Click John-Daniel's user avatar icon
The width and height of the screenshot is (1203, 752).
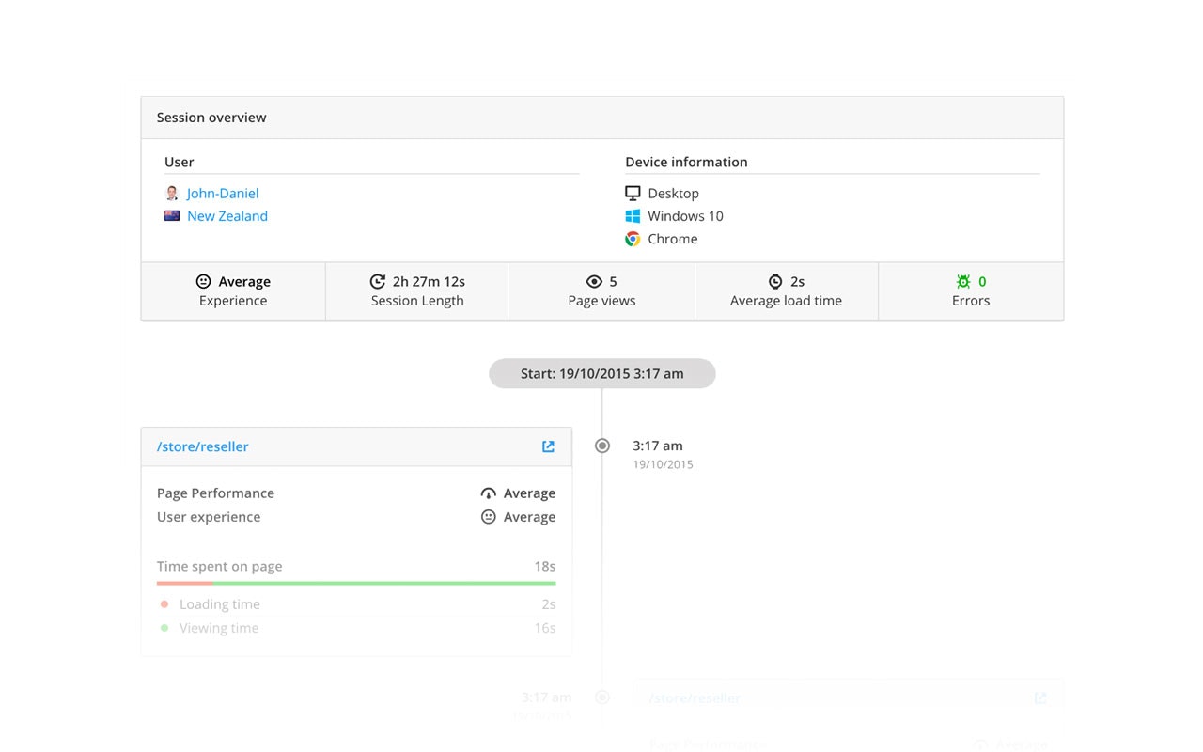172,194
